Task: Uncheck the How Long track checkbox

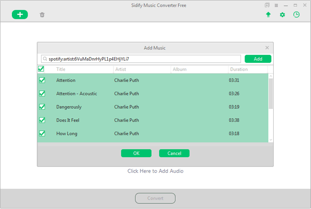Action: click(x=42, y=133)
